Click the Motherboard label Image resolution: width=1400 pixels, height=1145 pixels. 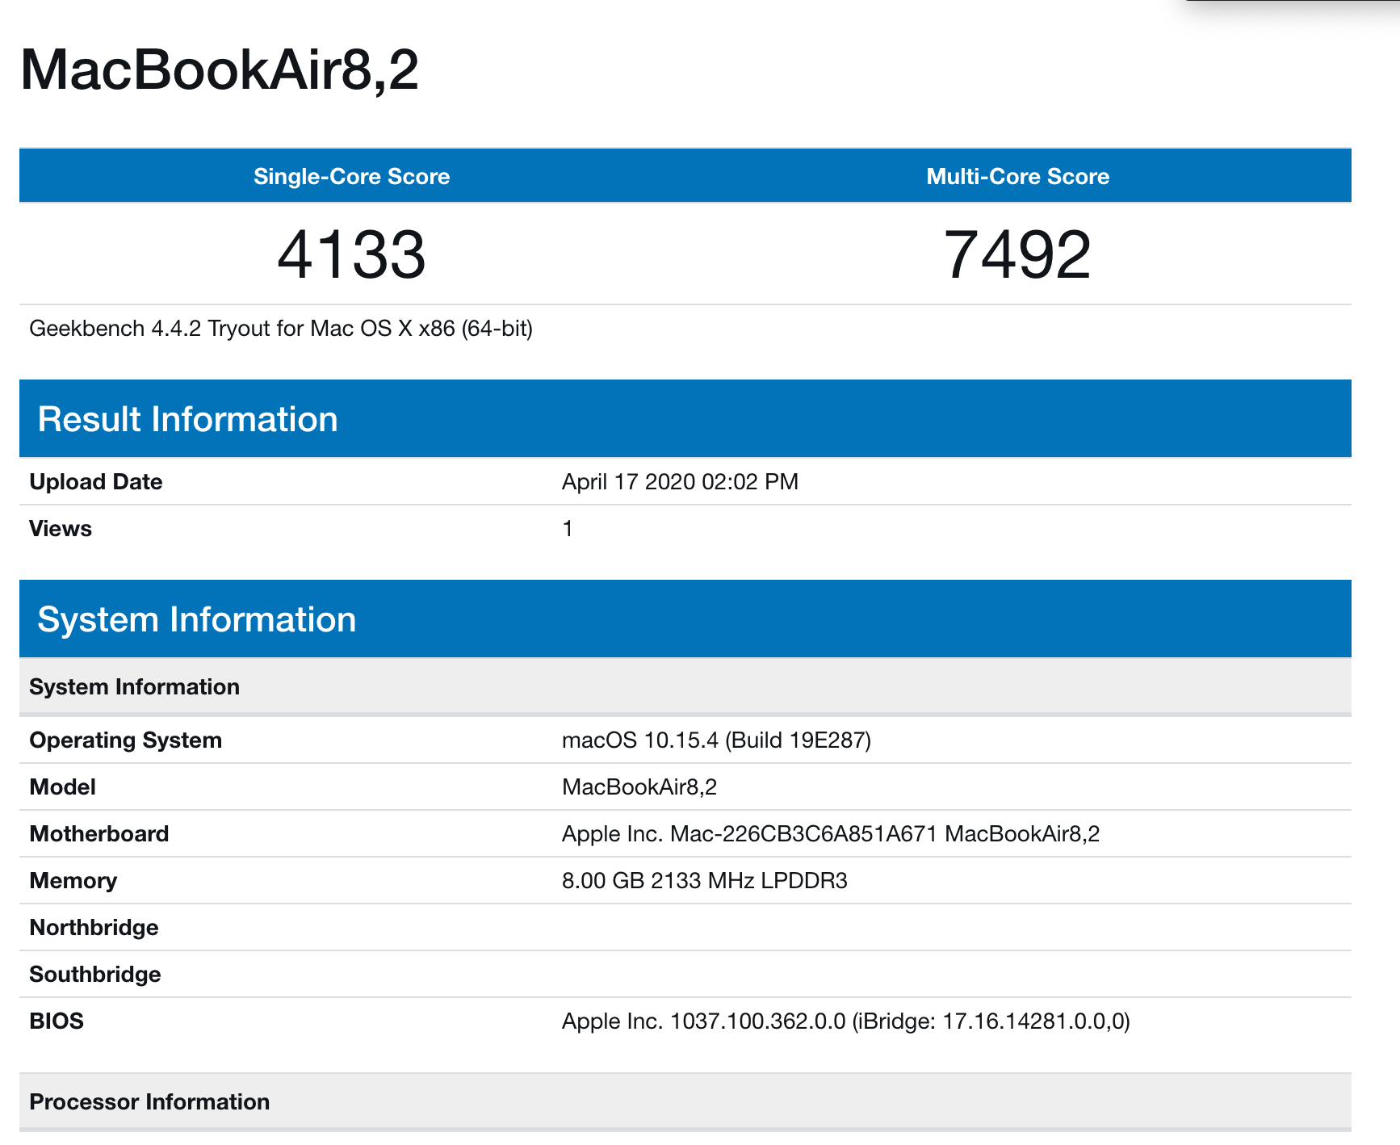tap(99, 834)
